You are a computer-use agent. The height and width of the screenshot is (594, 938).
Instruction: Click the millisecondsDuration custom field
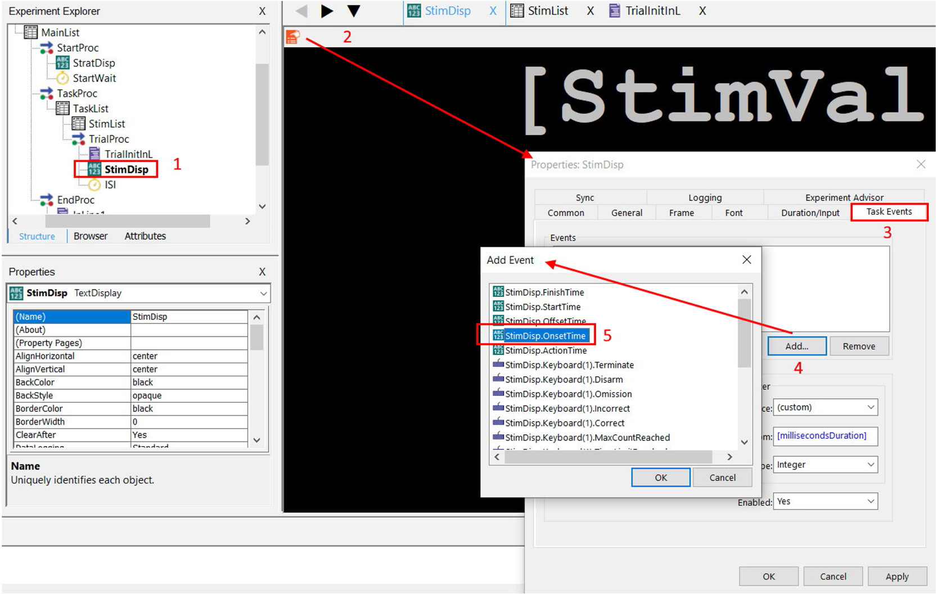[824, 436]
